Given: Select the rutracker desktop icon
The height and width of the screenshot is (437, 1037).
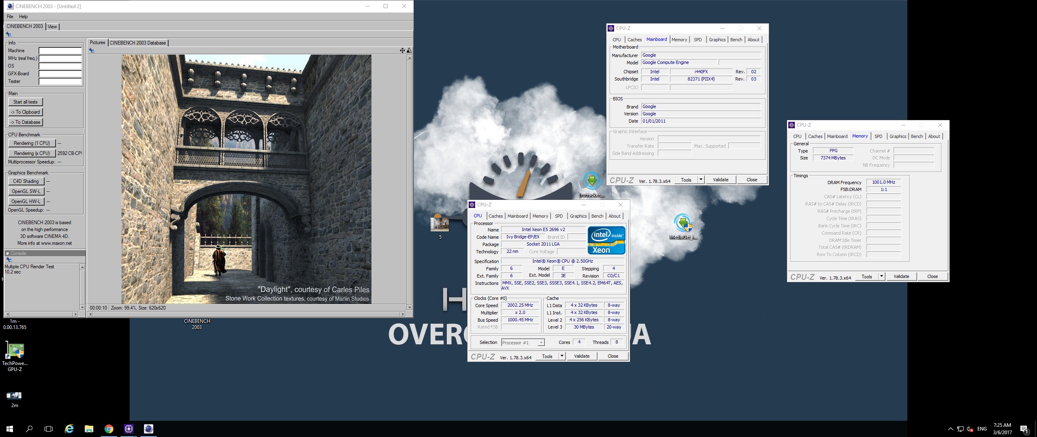Looking at the screenshot, I should 592,185.
